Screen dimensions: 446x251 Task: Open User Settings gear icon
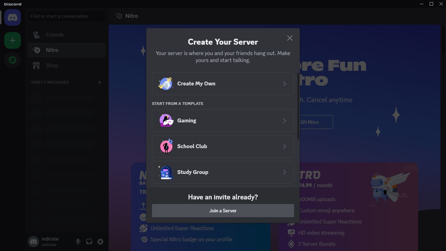(100, 242)
